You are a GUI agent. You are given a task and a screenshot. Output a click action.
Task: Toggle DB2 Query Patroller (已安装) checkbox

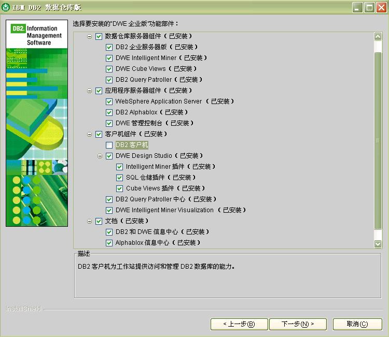[109, 80]
